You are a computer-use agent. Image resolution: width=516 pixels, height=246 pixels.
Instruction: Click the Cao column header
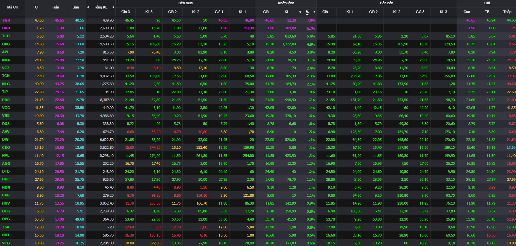467,12
